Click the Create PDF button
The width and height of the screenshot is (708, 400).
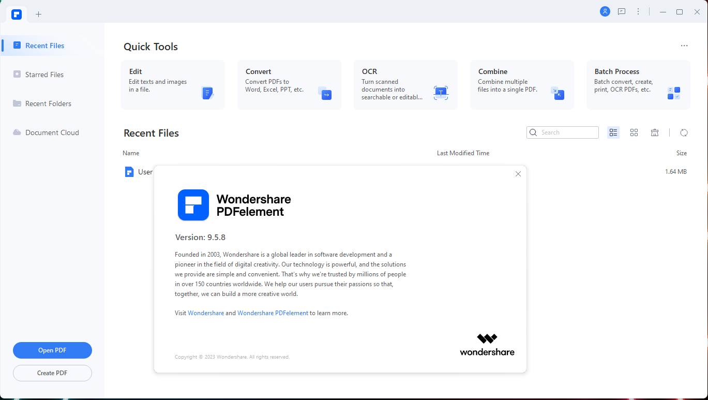(x=52, y=373)
